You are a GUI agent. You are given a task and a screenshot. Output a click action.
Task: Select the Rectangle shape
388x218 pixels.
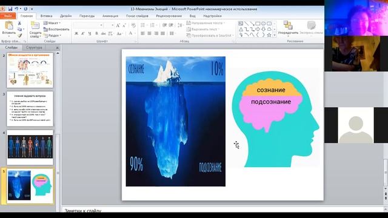coord(258,24)
